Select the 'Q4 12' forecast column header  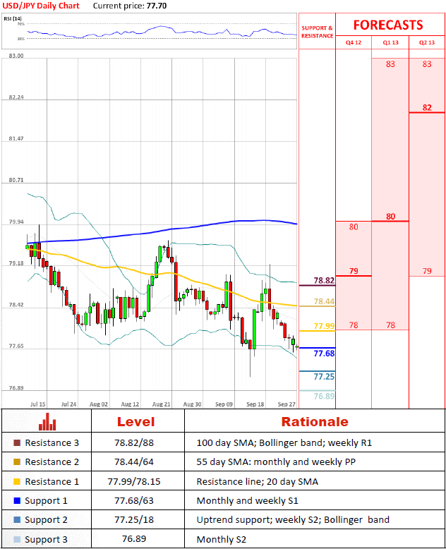click(x=354, y=42)
